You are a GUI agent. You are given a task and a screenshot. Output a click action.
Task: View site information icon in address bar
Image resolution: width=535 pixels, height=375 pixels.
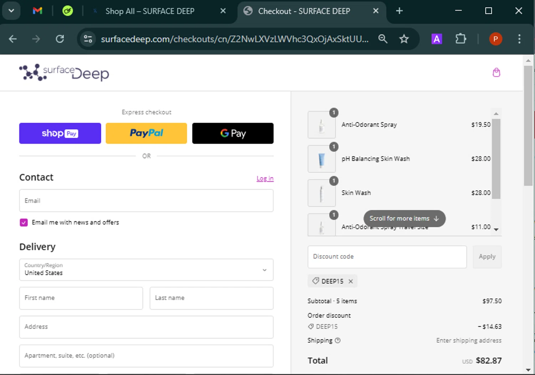(88, 39)
